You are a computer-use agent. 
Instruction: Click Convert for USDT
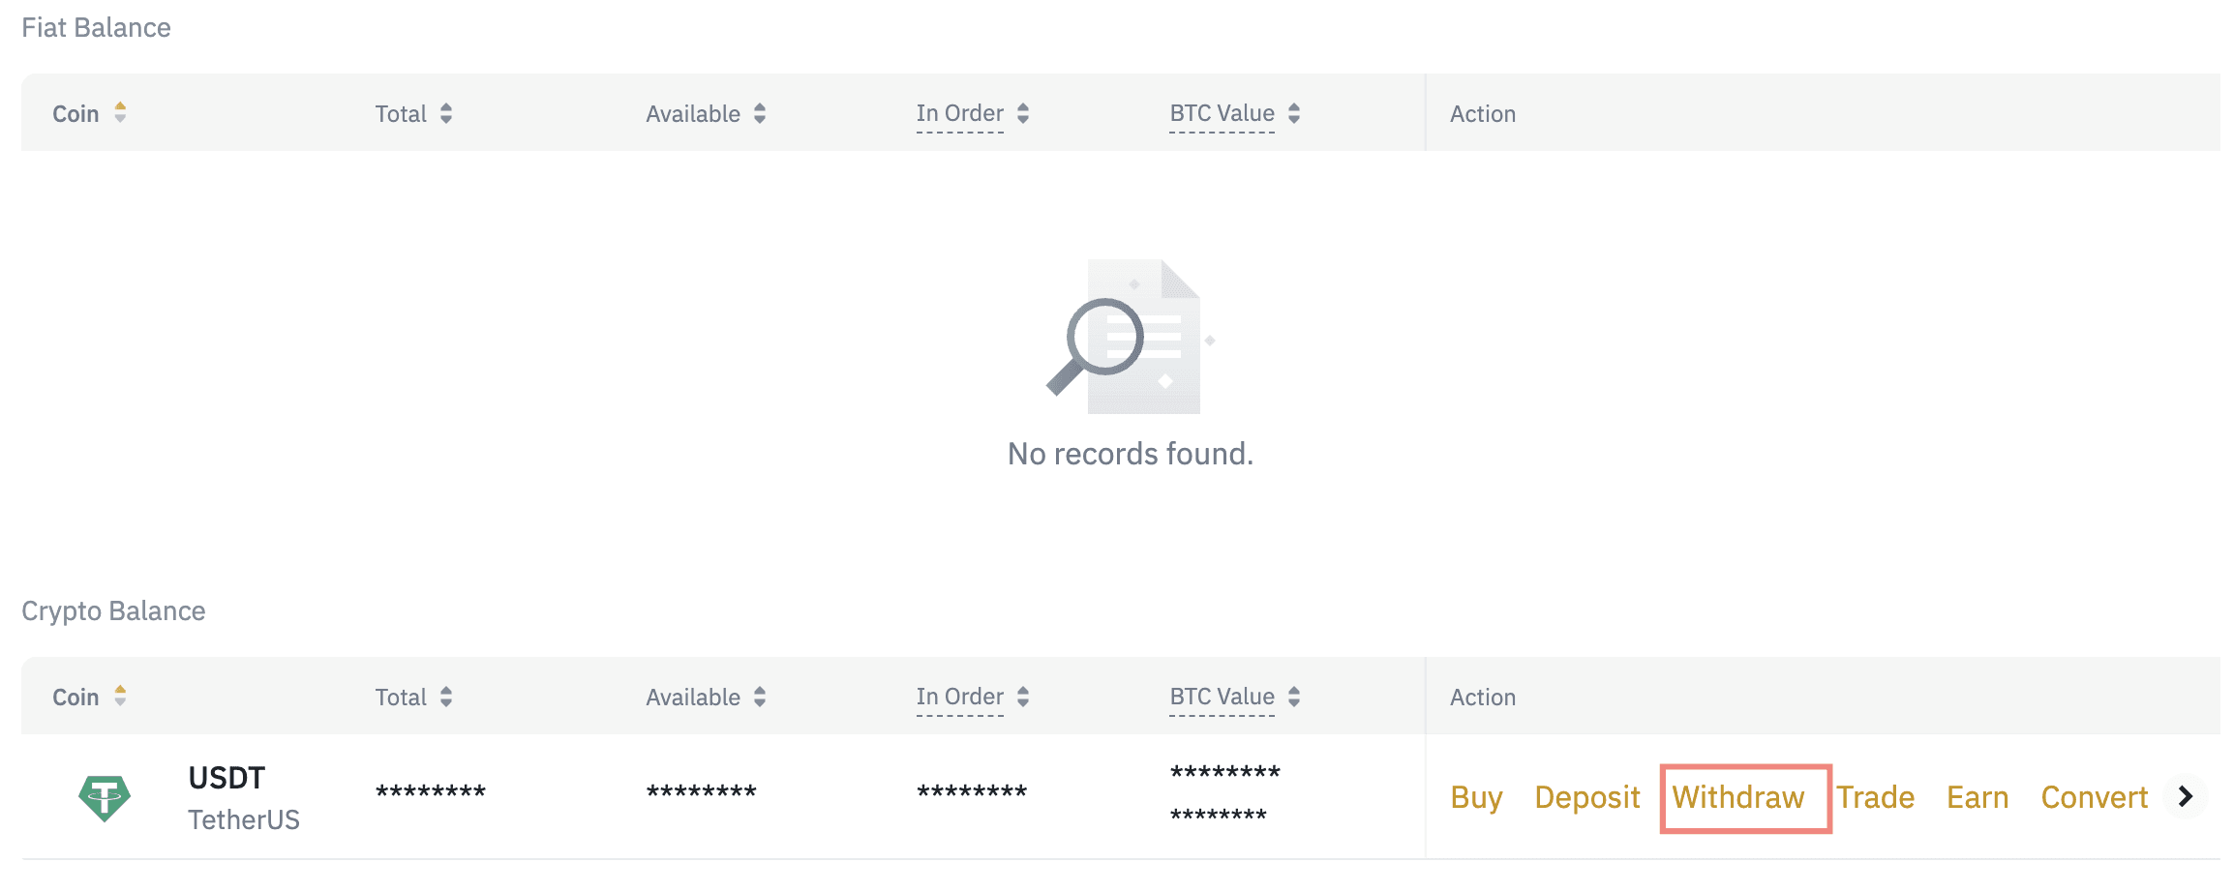coord(2094,798)
